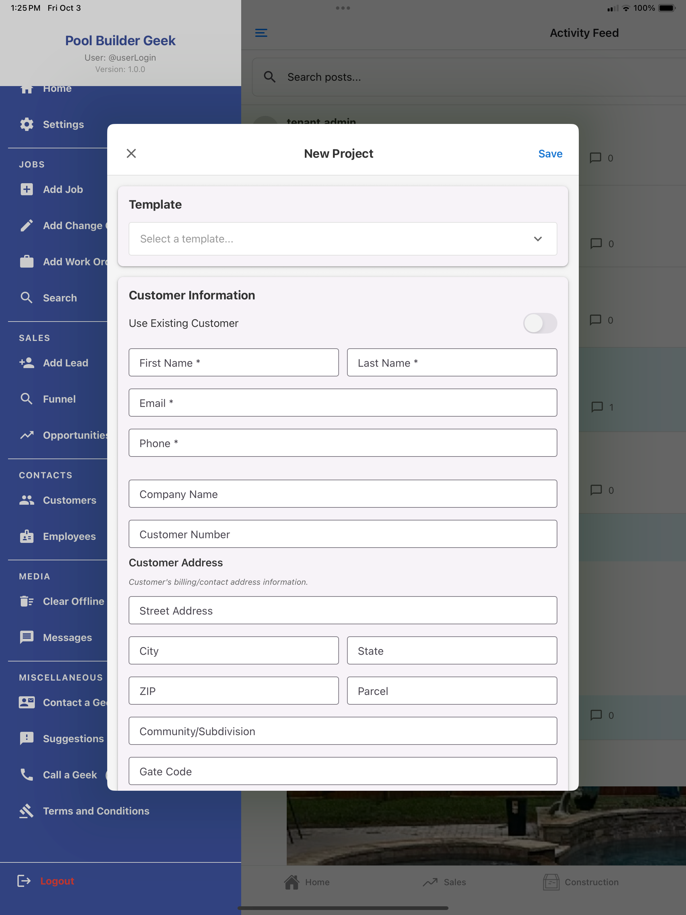Click the Logout exit icon

[x=24, y=881]
